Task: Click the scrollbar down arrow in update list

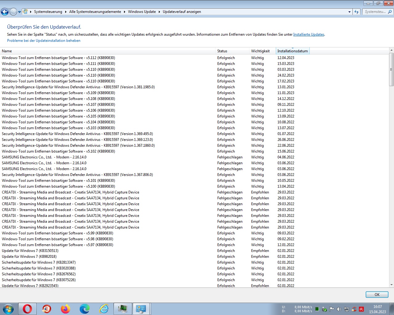Action: (x=392, y=285)
